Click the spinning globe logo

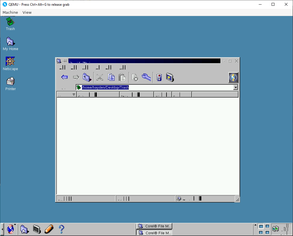[x=233, y=77]
